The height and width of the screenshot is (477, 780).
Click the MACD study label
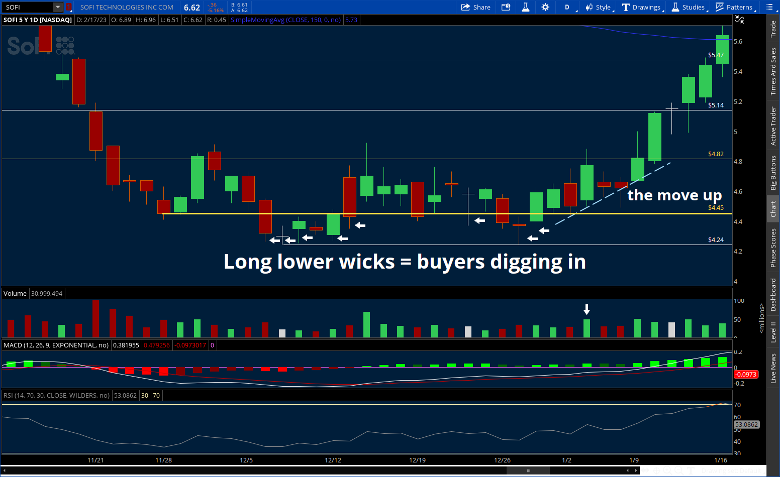(56, 345)
